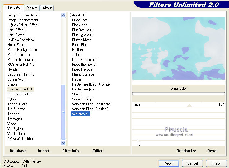The image size is (229, 168).
Task: Reset the filter settings
Action: (212, 151)
